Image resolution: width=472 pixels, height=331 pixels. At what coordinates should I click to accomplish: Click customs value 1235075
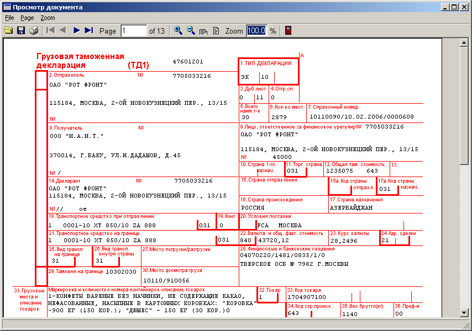pyautogui.click(x=339, y=170)
